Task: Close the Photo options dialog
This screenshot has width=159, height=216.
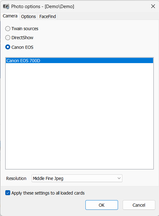Action: point(153,6)
